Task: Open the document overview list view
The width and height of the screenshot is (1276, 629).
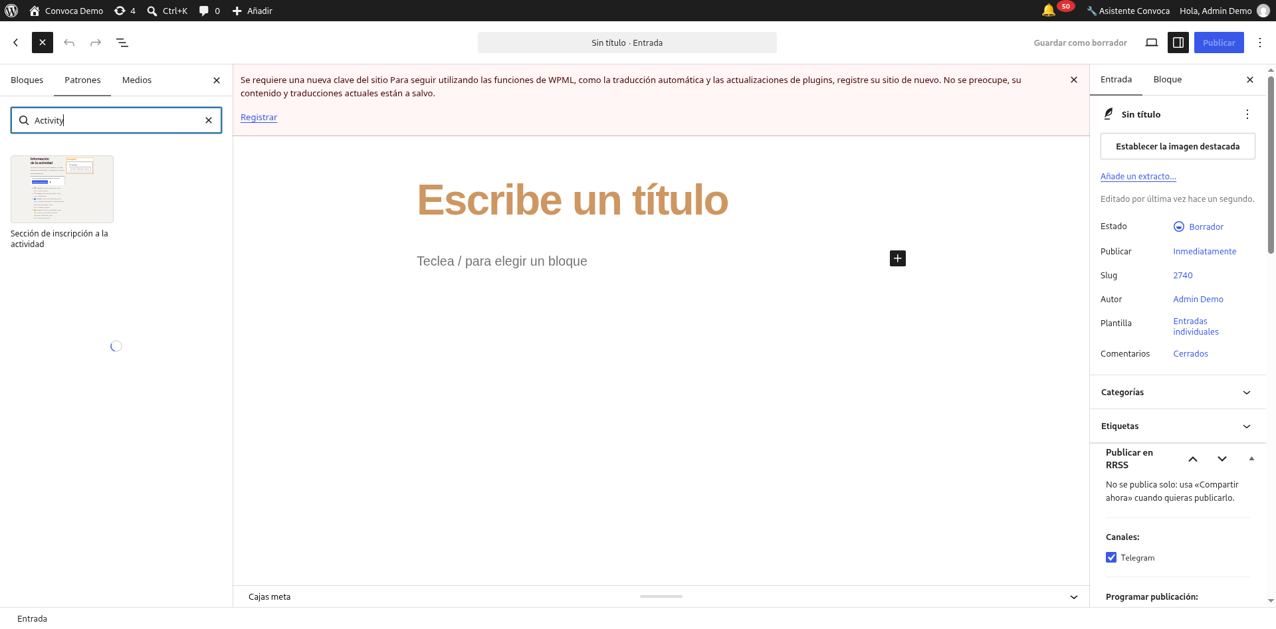Action: (122, 43)
